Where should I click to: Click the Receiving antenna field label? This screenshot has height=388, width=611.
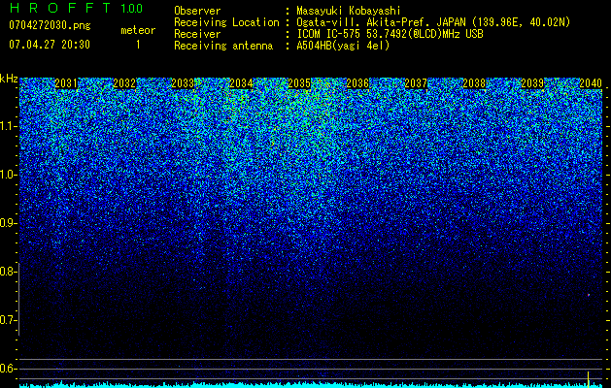click(223, 46)
